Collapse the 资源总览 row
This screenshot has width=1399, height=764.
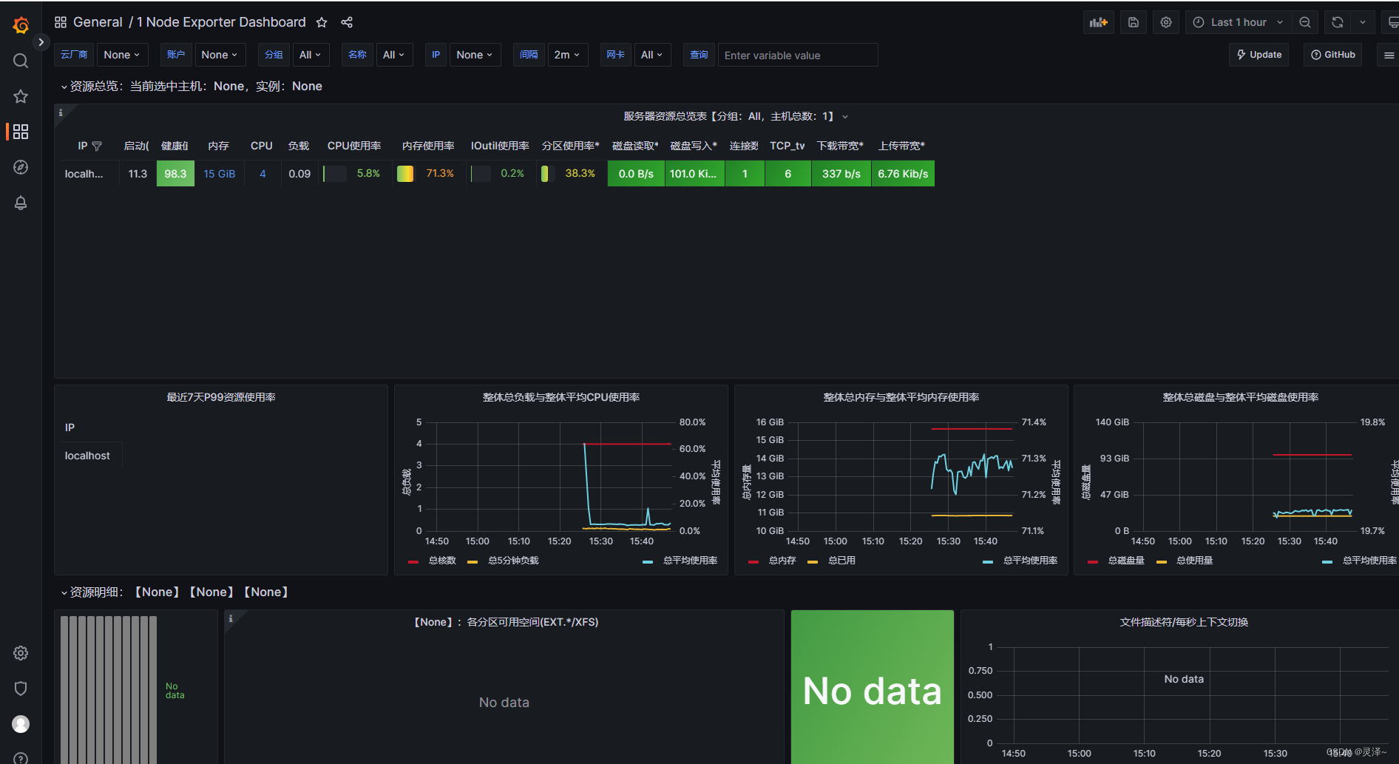point(64,87)
